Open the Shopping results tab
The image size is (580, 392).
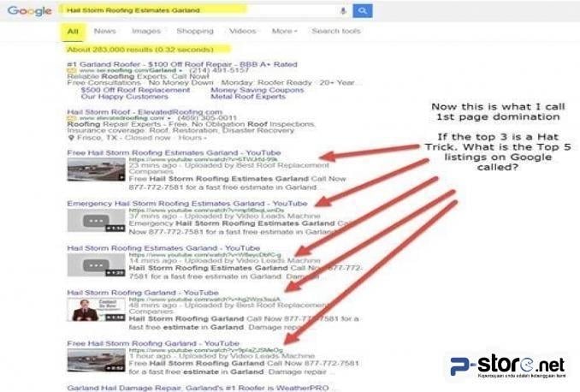(194, 31)
